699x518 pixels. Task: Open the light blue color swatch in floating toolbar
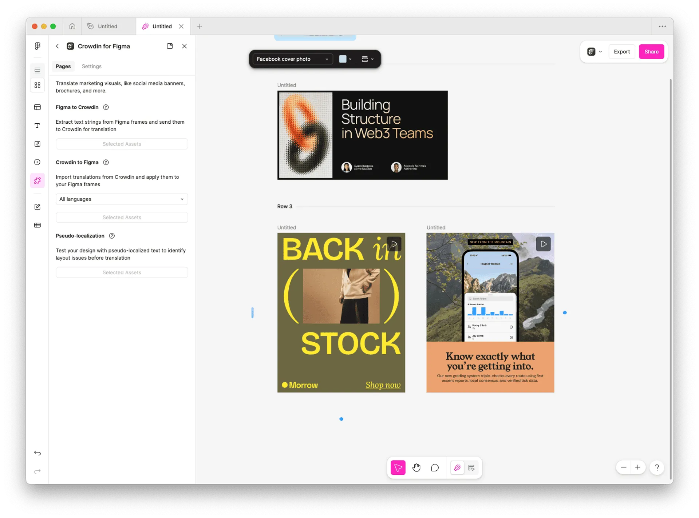(343, 59)
